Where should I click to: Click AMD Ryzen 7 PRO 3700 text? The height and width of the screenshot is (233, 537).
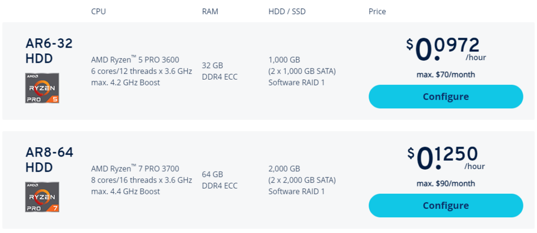(135, 168)
